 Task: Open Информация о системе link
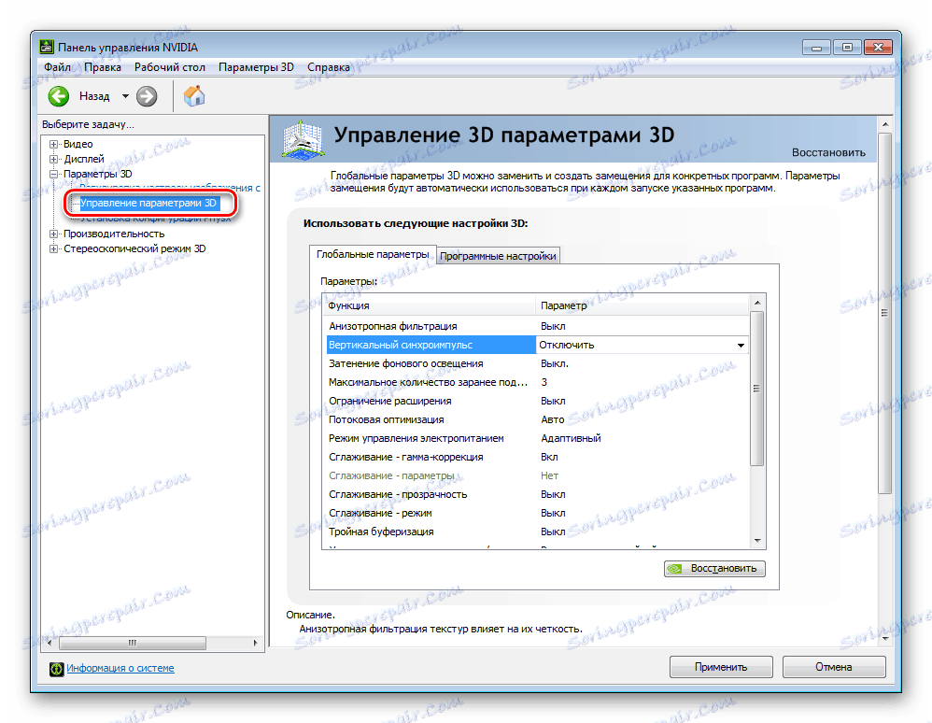[120, 668]
